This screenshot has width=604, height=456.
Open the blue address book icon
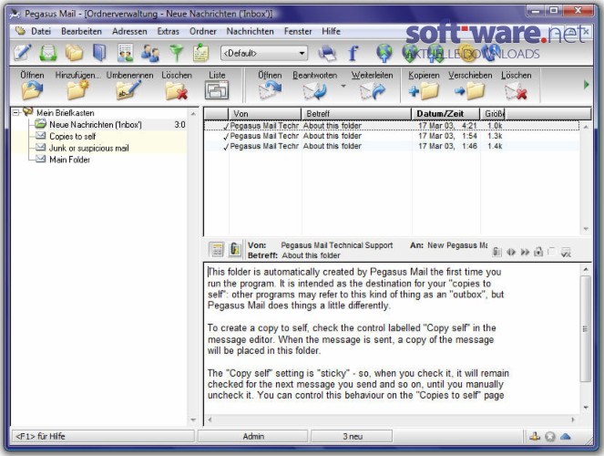pyautogui.click(x=99, y=53)
